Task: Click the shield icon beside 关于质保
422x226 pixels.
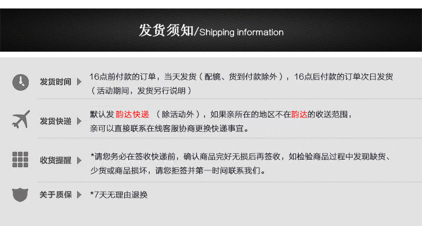Action: point(20,195)
